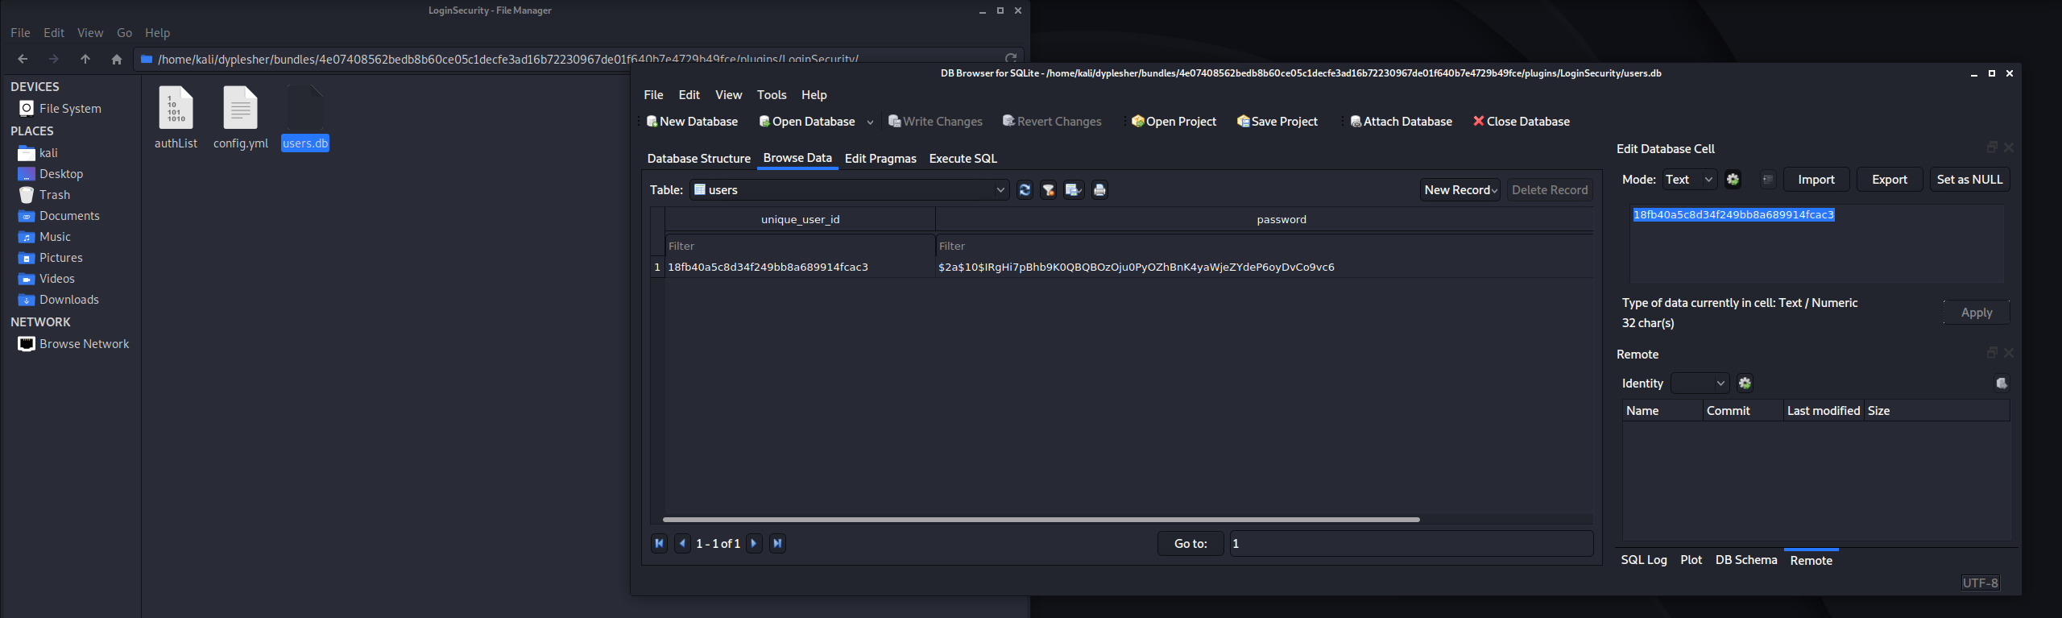Go to next records page
This screenshot has height=618, width=2062.
pos(754,544)
